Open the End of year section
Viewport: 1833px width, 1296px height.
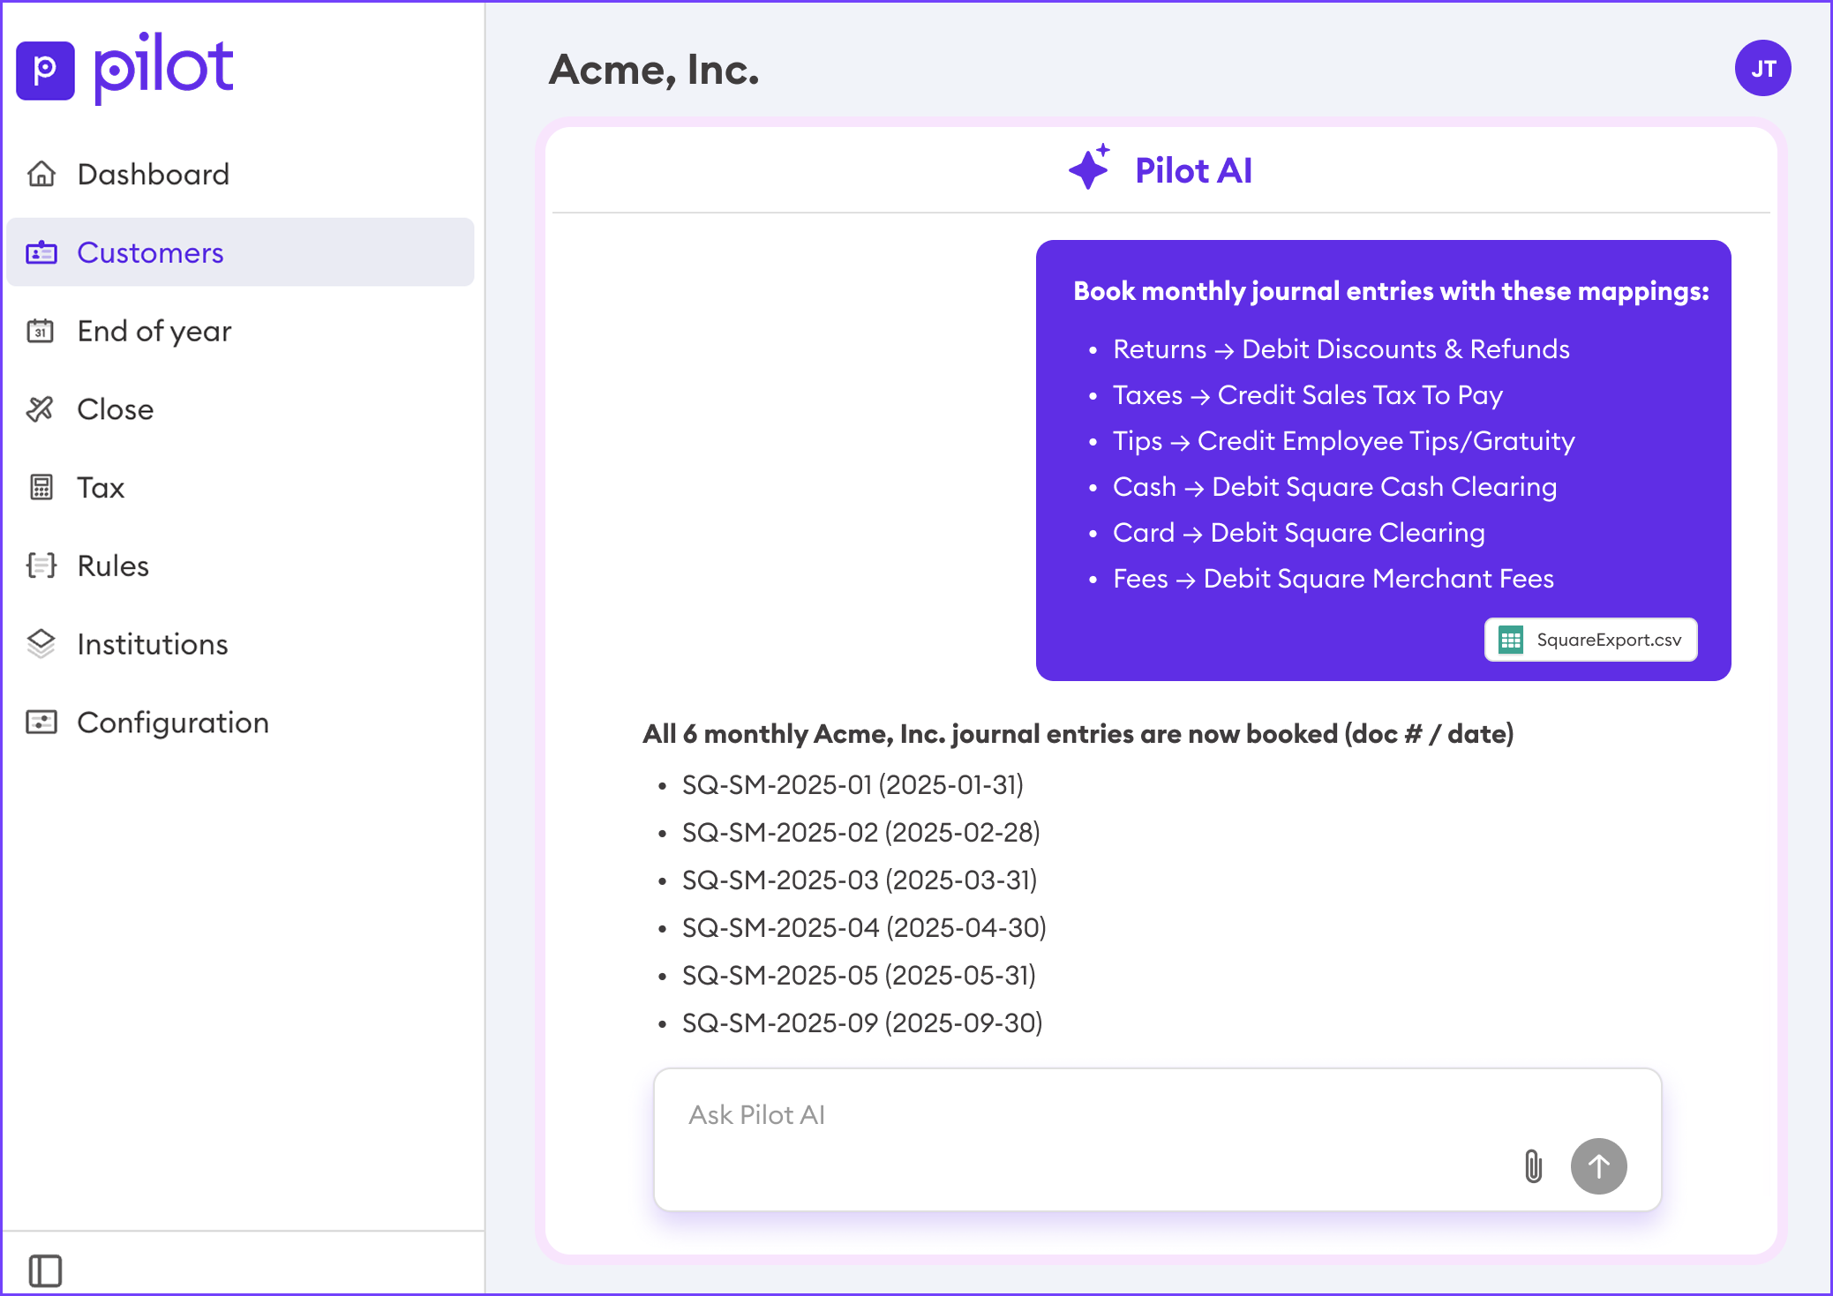(x=154, y=331)
